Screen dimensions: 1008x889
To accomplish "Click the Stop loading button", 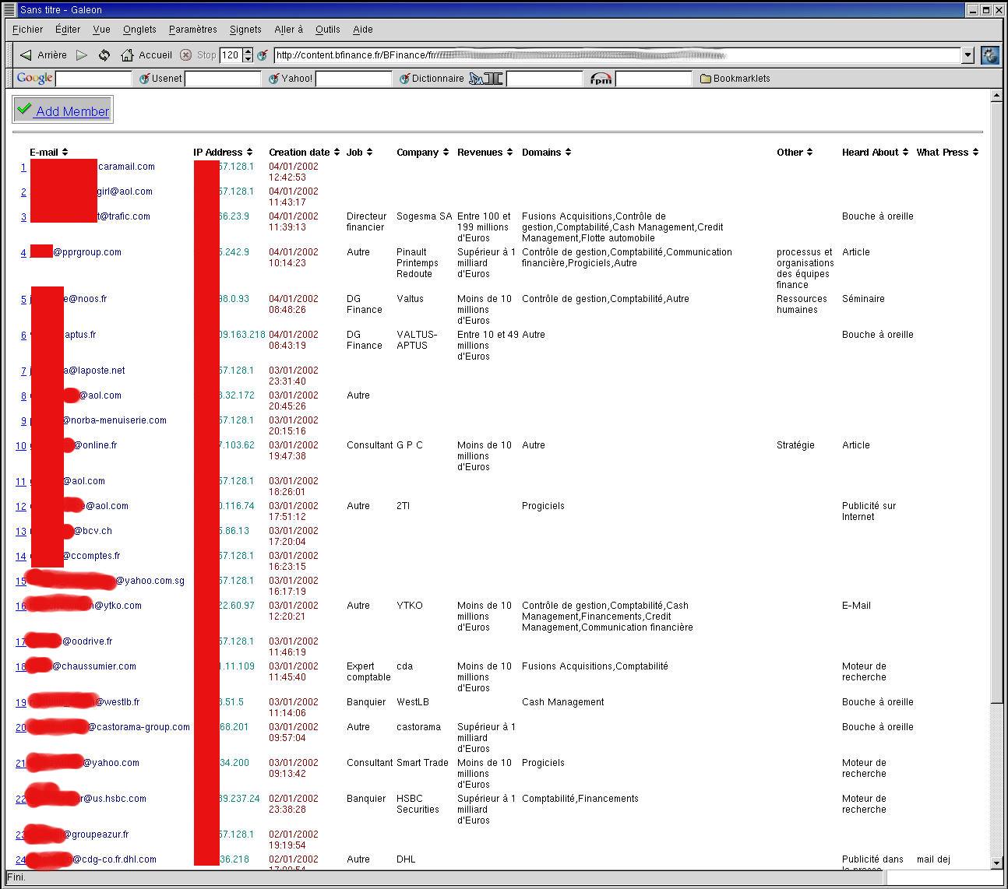I will tap(198, 55).
